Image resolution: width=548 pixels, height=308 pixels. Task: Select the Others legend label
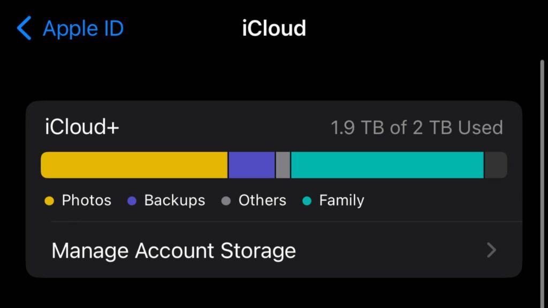click(262, 201)
